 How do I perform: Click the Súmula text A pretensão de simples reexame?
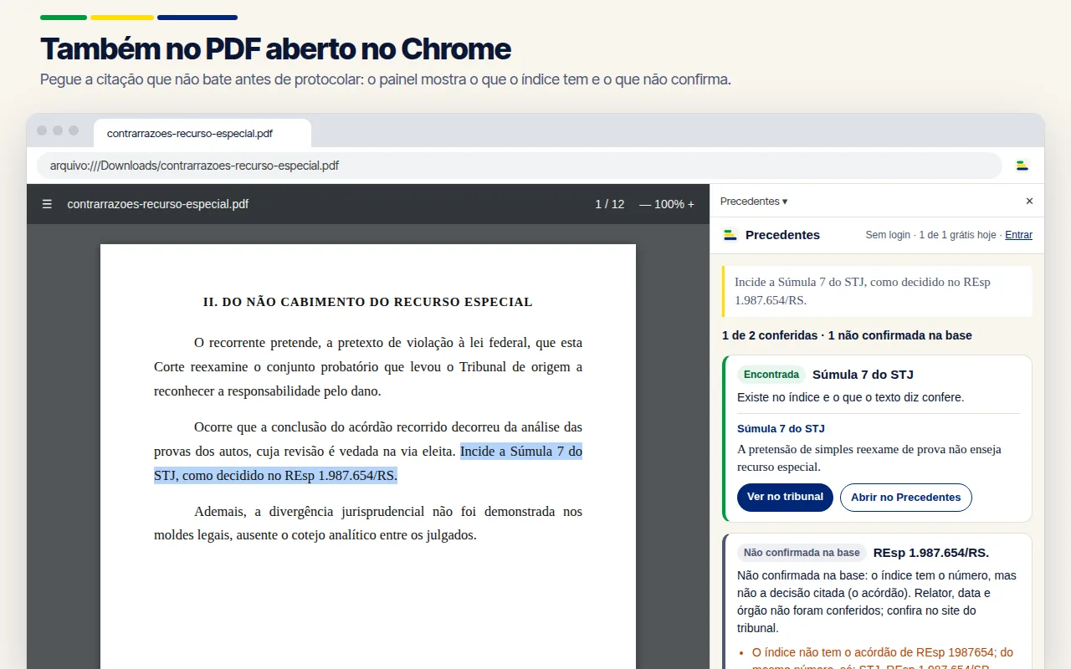click(869, 458)
